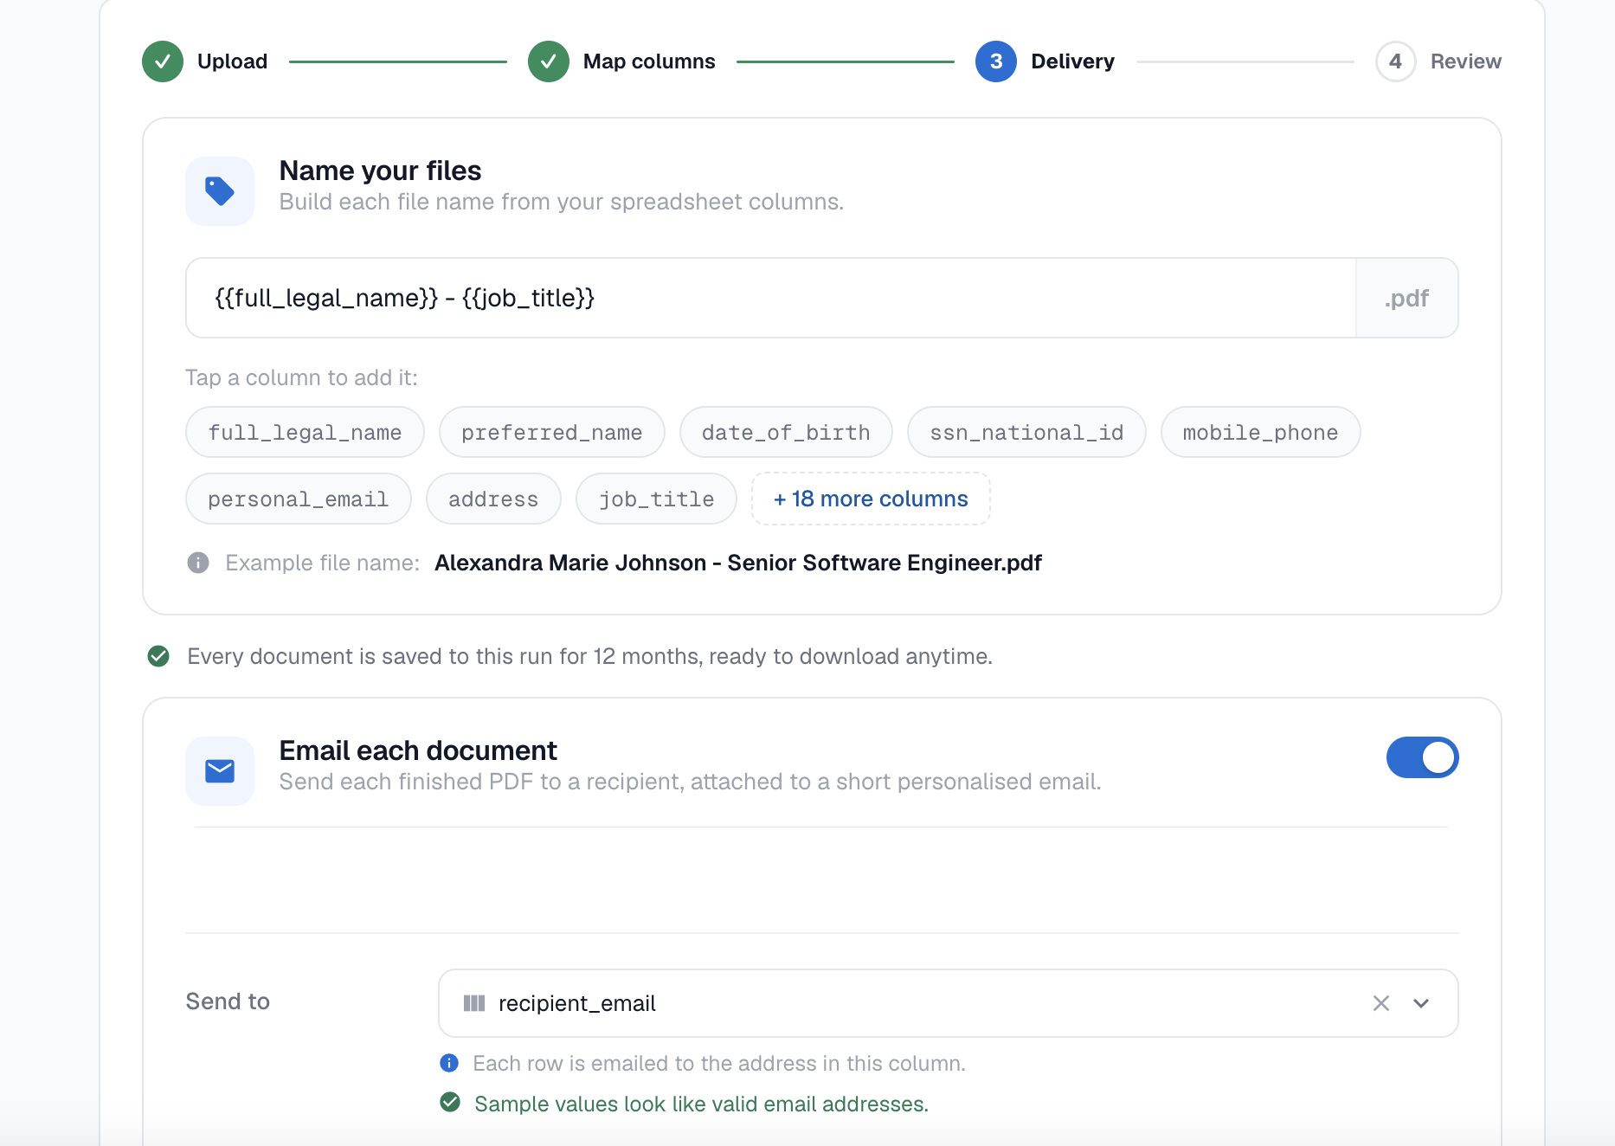Click blue info icon beside Each row is emailed
1615x1146 pixels.
click(x=449, y=1063)
